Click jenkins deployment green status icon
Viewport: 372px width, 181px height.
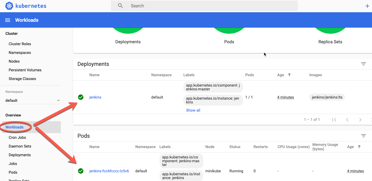click(81, 97)
